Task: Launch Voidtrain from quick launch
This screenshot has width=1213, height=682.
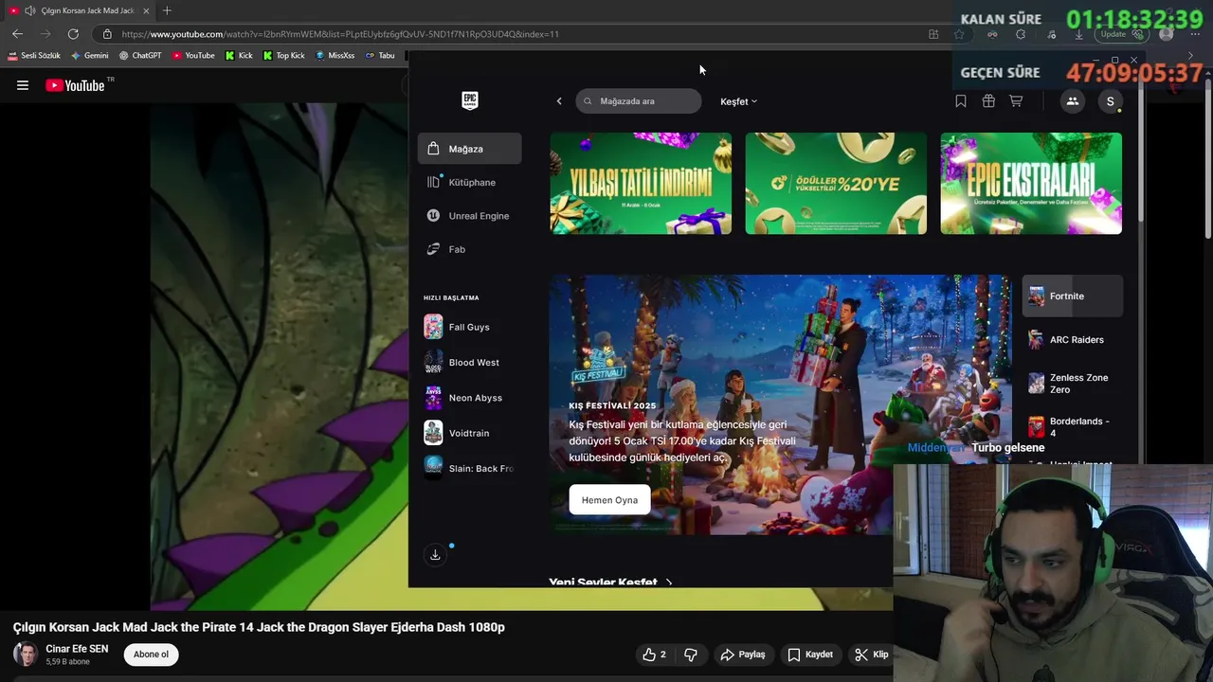Action: click(x=469, y=433)
